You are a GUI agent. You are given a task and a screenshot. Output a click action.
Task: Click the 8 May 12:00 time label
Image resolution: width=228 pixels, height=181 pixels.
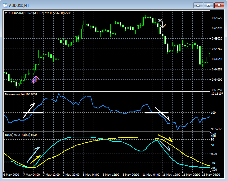(111, 175)
